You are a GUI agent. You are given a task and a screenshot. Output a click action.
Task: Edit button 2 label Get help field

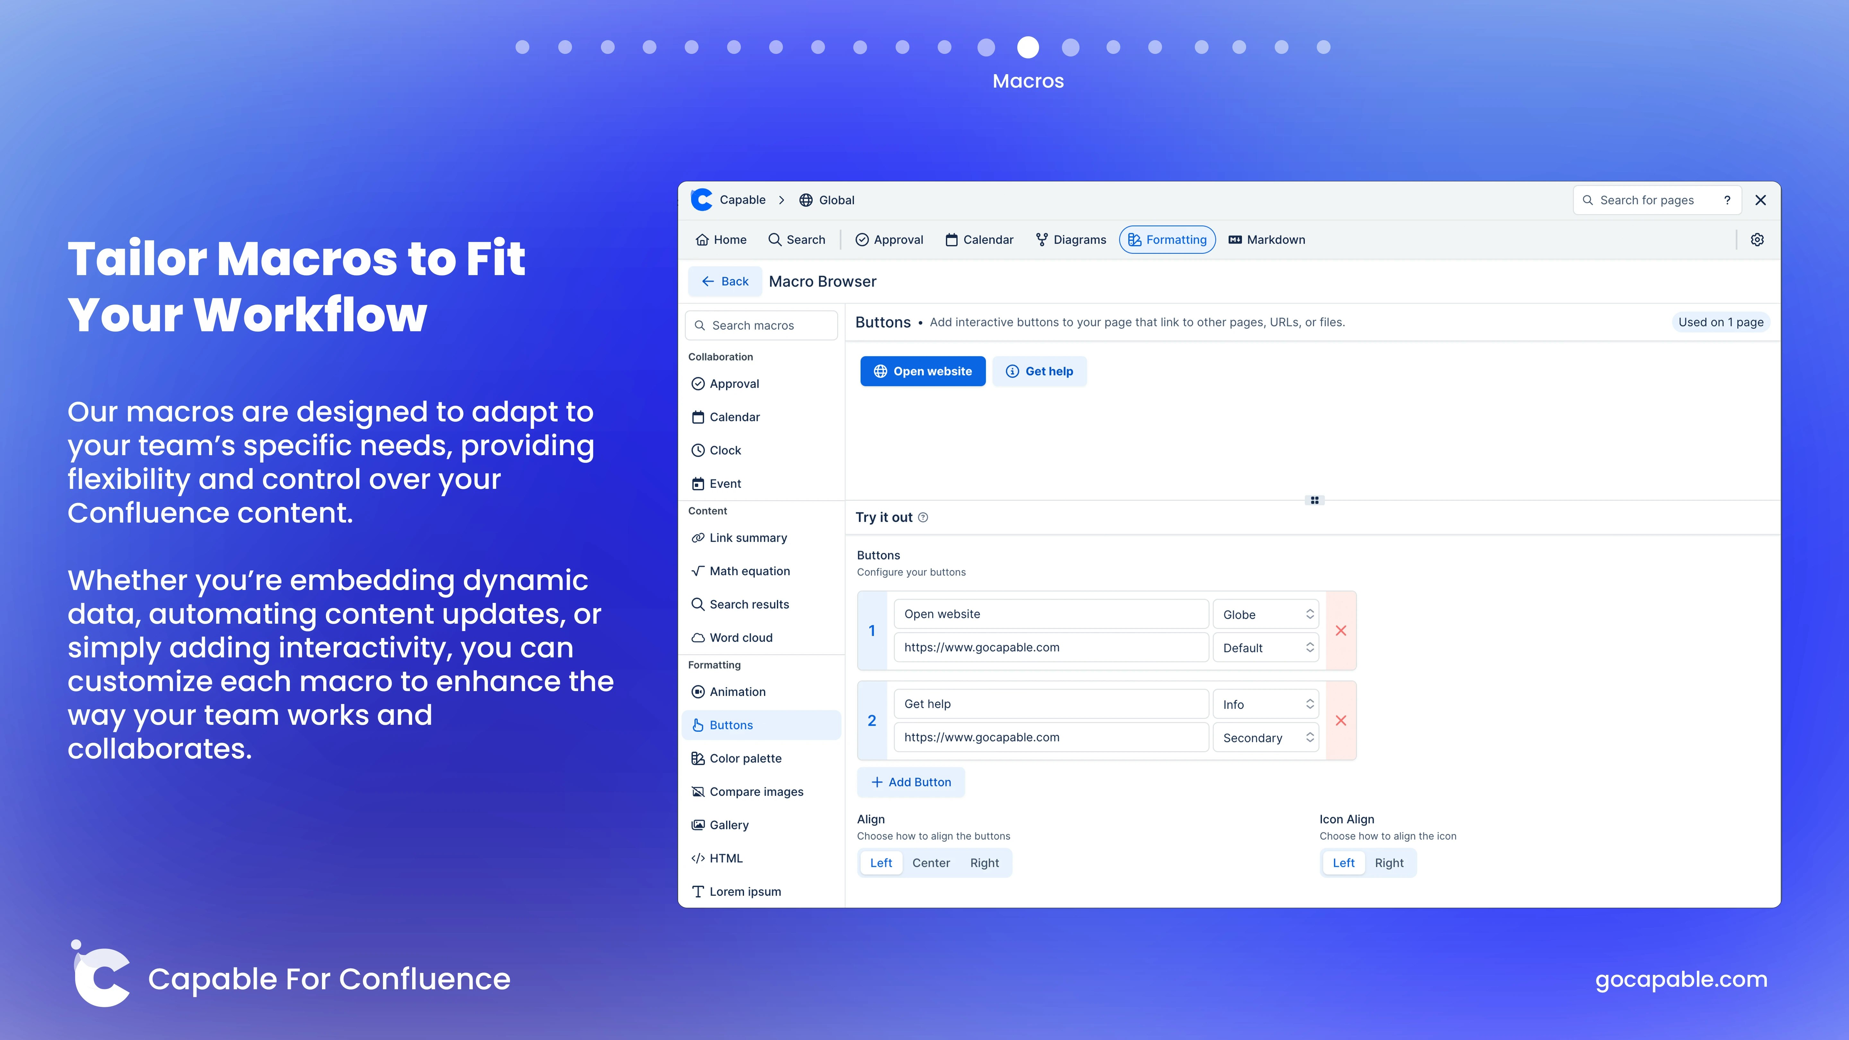(x=1051, y=704)
